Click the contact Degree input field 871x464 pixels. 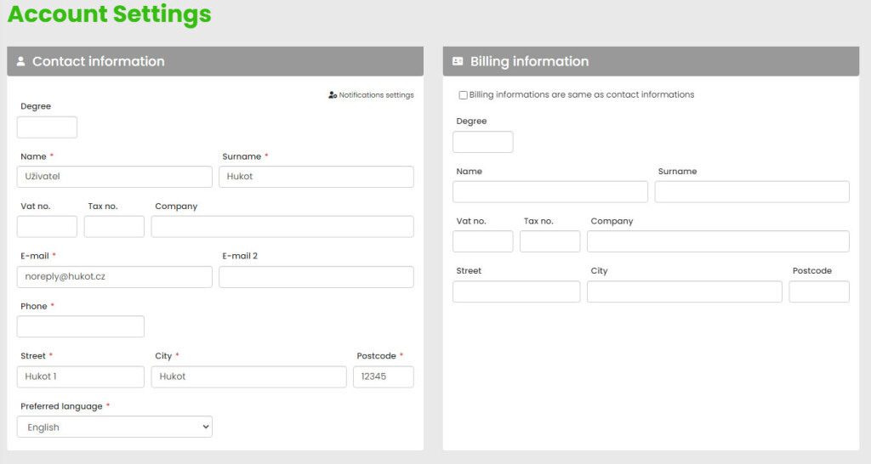(47, 127)
